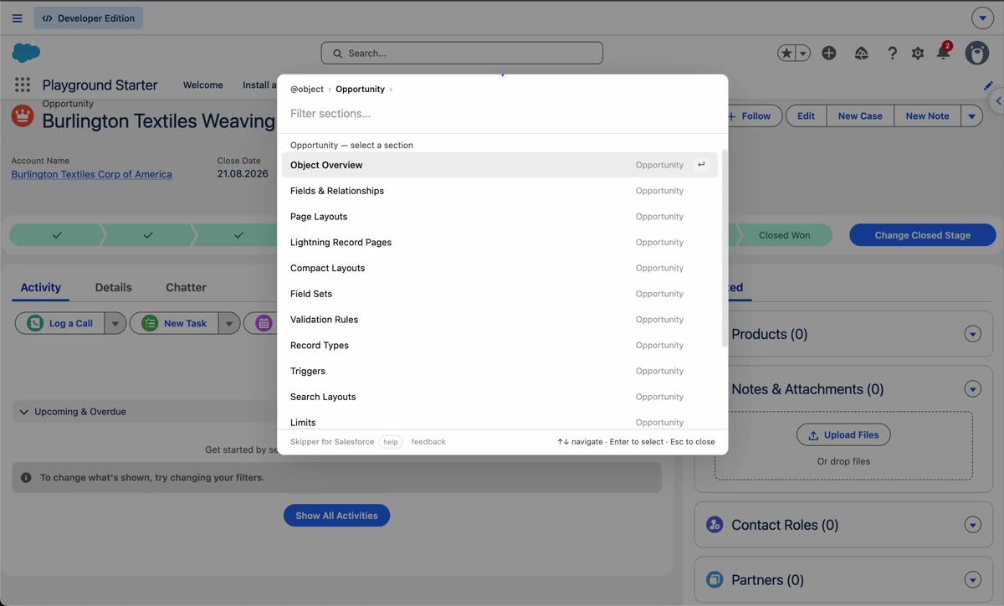1004x606 pixels.
Task: Open the Partners (0) dropdown menu
Action: [x=972, y=580]
